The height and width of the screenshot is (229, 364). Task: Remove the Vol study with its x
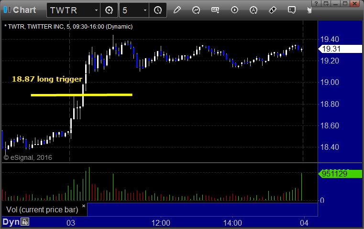(x=84, y=206)
